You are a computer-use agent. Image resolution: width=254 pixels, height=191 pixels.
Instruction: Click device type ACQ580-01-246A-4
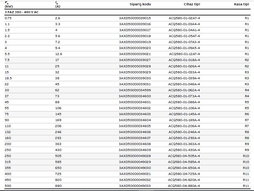click(x=184, y=132)
